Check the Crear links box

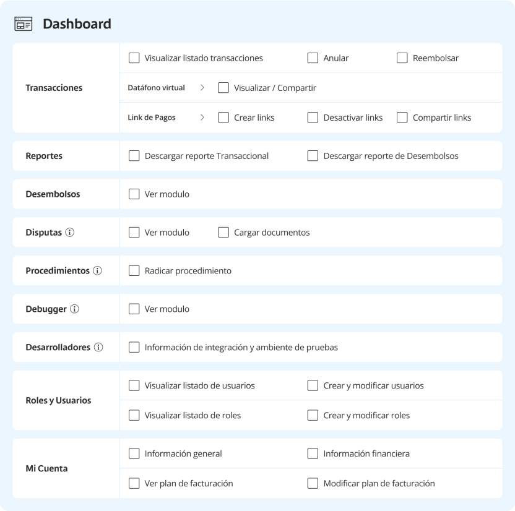coord(223,118)
